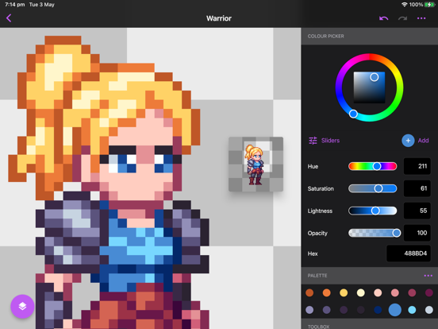Image resolution: width=438 pixels, height=329 pixels.
Task: Select the maroon palette swatch
Action: pos(412,292)
